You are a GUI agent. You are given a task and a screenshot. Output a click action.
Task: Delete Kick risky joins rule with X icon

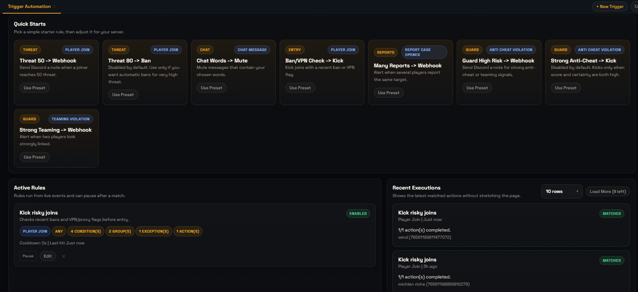(x=64, y=256)
